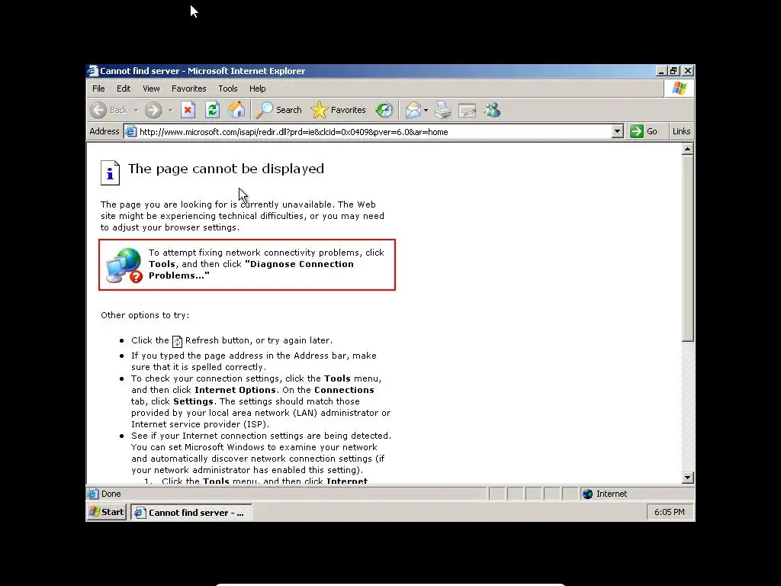Stop page loading with red X icon
781x586 pixels.
pyautogui.click(x=188, y=110)
